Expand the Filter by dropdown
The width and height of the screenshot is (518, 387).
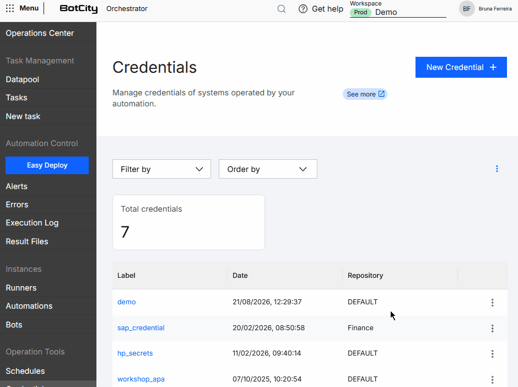click(x=161, y=169)
